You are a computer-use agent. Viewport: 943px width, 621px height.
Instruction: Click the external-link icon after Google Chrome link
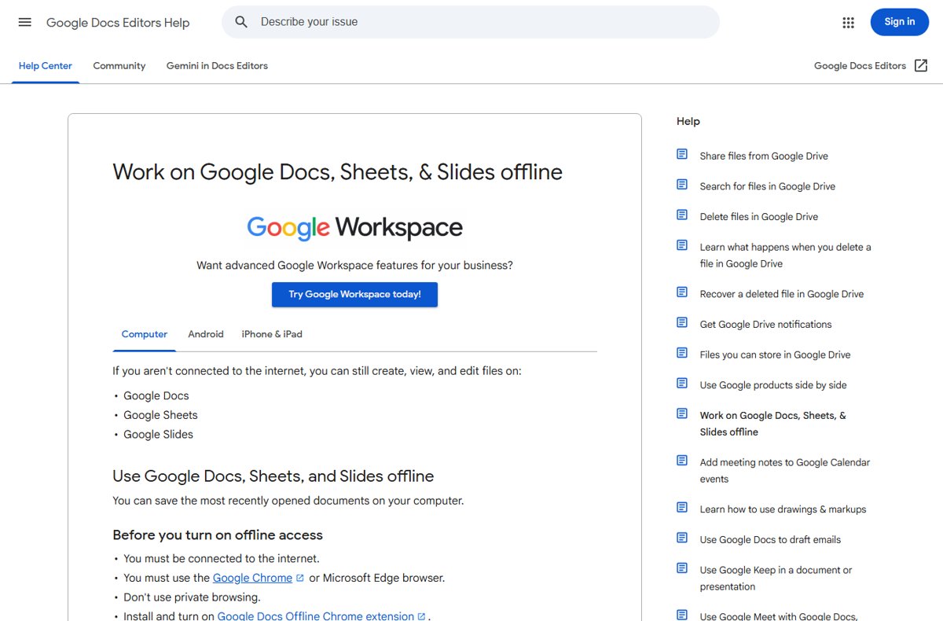click(x=300, y=578)
